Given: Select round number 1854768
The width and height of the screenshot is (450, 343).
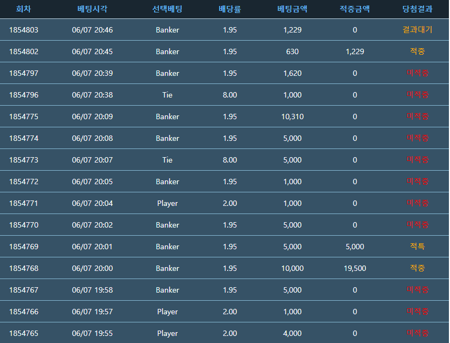Looking at the screenshot, I should click(x=23, y=268).
